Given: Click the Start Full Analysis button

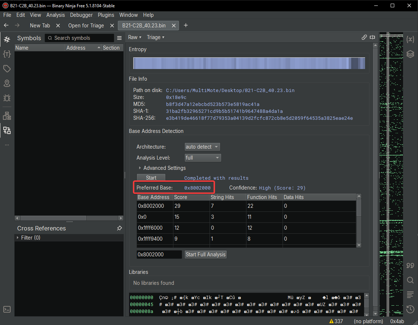Looking at the screenshot, I should click(206, 255).
